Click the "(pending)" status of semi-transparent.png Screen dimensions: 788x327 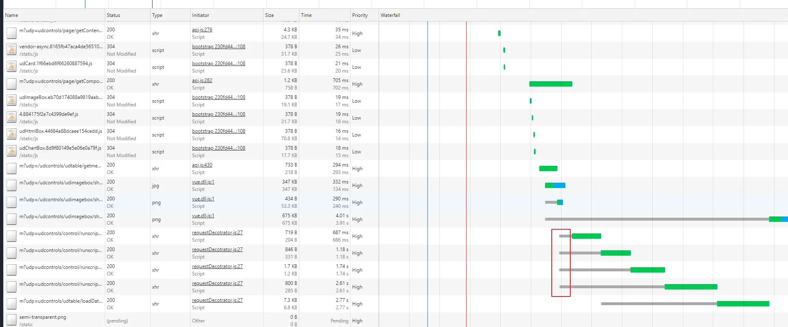(x=117, y=321)
